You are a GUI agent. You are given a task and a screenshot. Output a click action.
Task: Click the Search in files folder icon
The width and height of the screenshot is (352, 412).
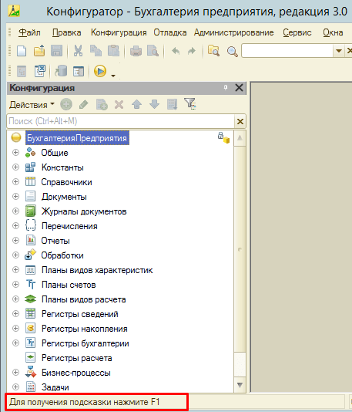213,51
